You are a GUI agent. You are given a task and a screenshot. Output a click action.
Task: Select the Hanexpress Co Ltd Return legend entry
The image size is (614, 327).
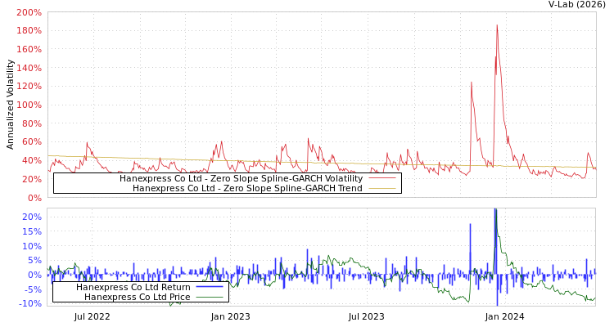point(133,287)
